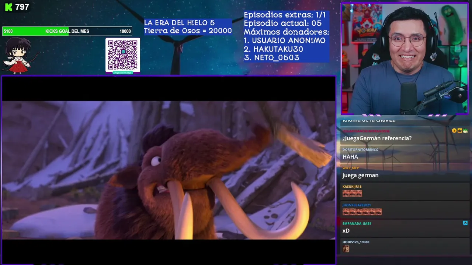Click the emote in HODIS125_19380's message
The image size is (472, 265).
346,249
